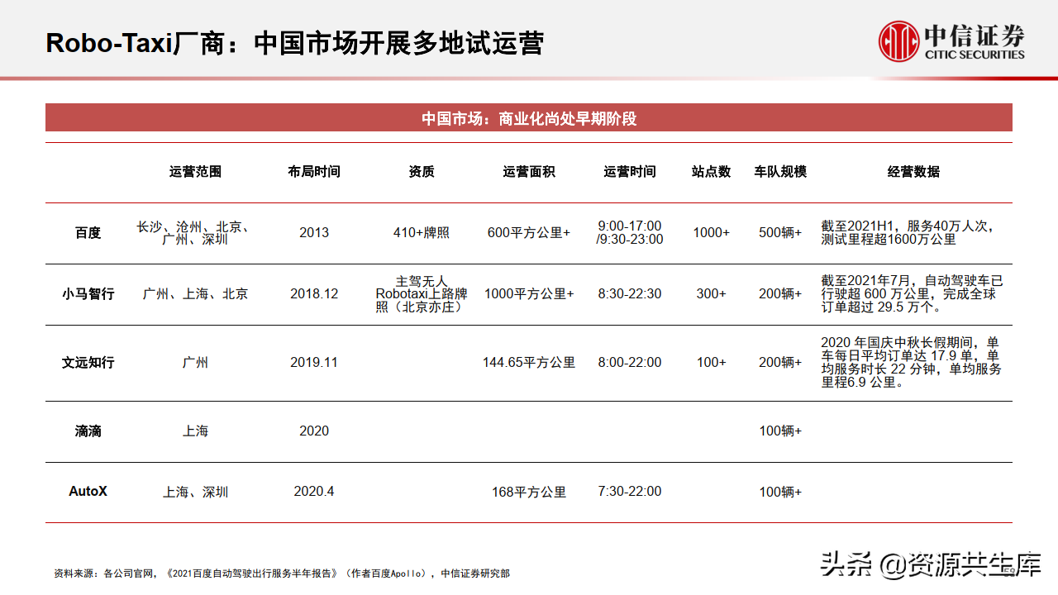
Task: Select the "300+" stations cell
Action: point(712,293)
